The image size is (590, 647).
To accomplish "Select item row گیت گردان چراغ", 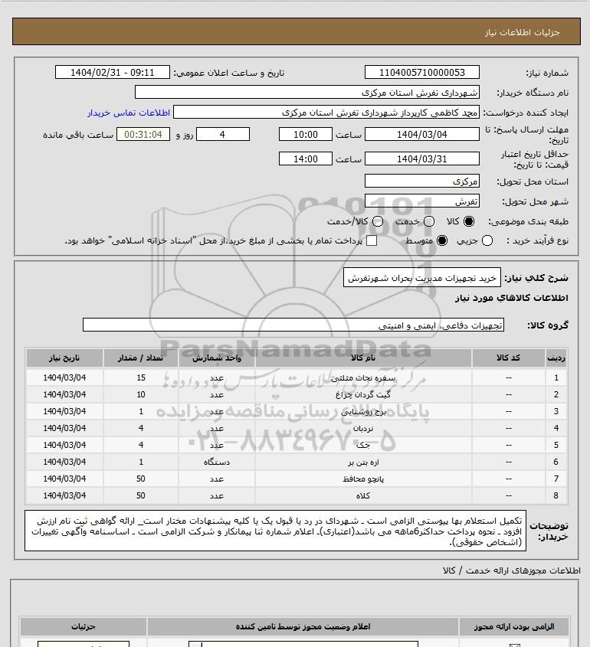I will (x=297, y=394).
